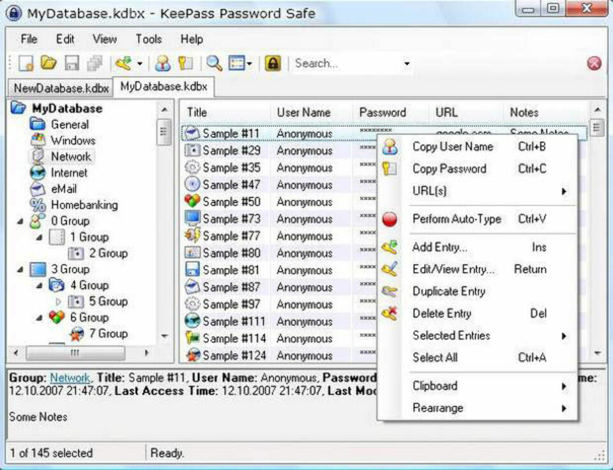This screenshot has height=470, width=613.
Task: Select the 7 Group tree item
Action: click(109, 333)
